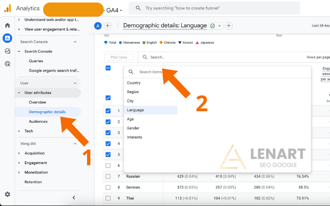The height and width of the screenshot is (206, 330).
Task: Select Country from the dimension list
Action: point(134,83)
